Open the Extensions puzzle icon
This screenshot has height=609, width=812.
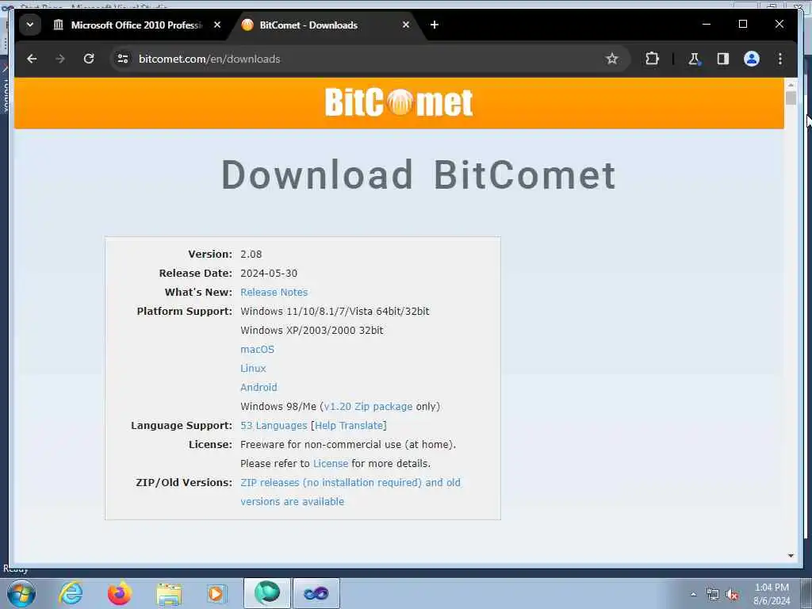[652, 59]
